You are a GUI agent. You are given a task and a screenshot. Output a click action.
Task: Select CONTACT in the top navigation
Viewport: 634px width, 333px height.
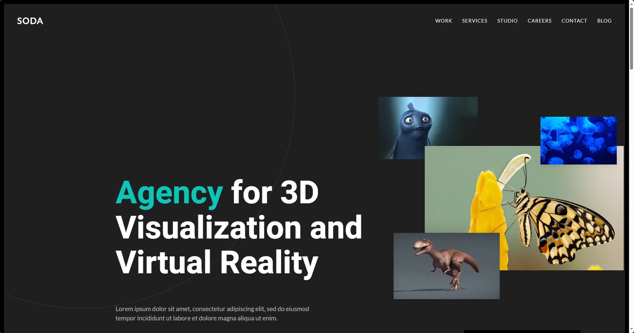(574, 21)
